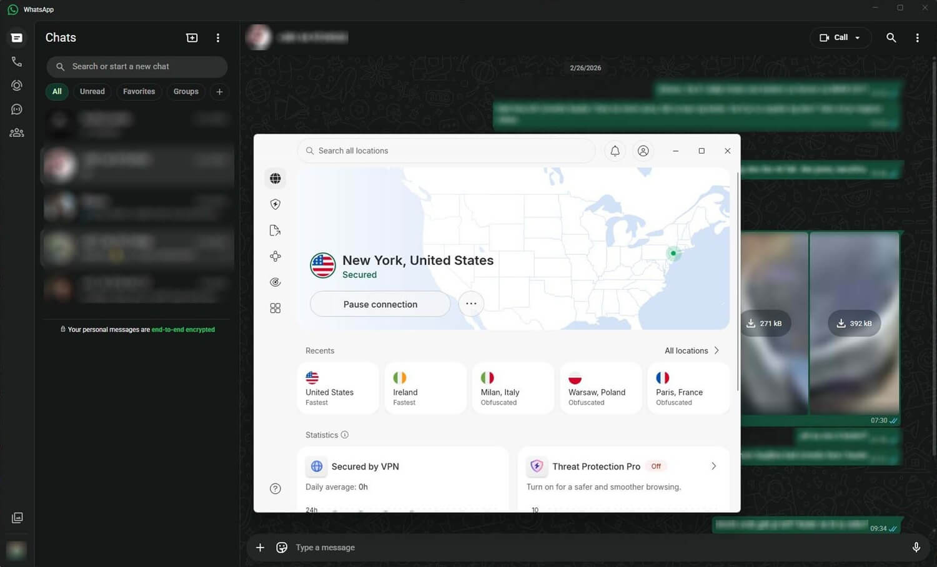The width and height of the screenshot is (937, 567).
Task: Open the Status tab in WhatsApp sidebar
Action: [x=17, y=86]
